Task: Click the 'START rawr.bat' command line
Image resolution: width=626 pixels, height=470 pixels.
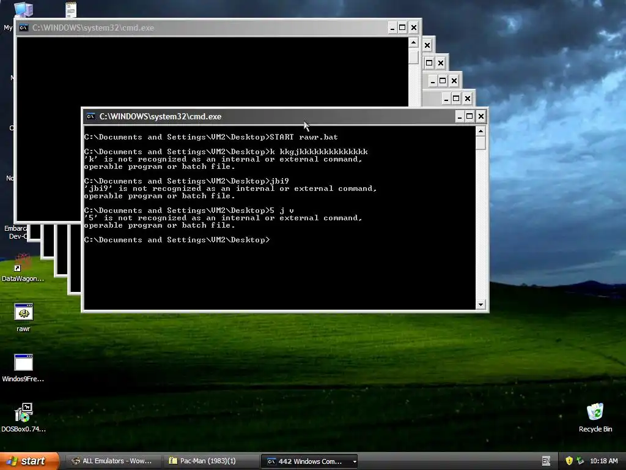Action: pos(211,137)
